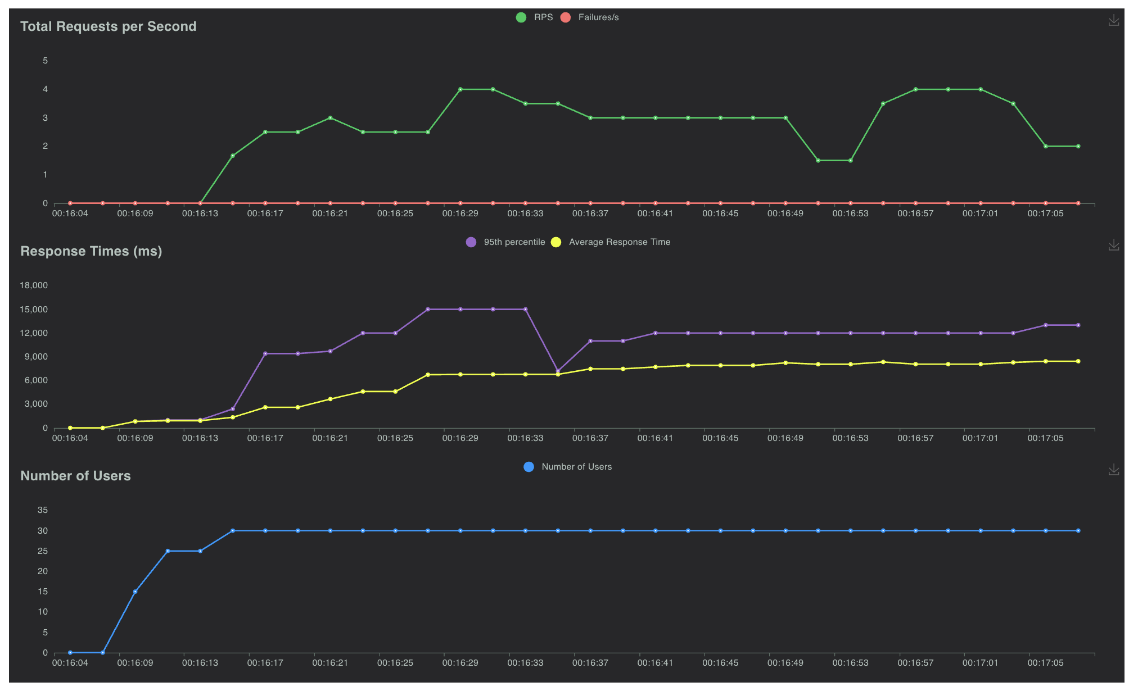Viewport: 1138px width, 691px height.
Task: Select RPS data point at 00:16:57
Action: [915, 89]
